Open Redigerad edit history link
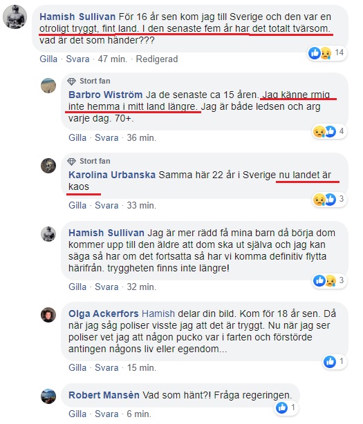This screenshot has width=363, height=424. pos(157,59)
